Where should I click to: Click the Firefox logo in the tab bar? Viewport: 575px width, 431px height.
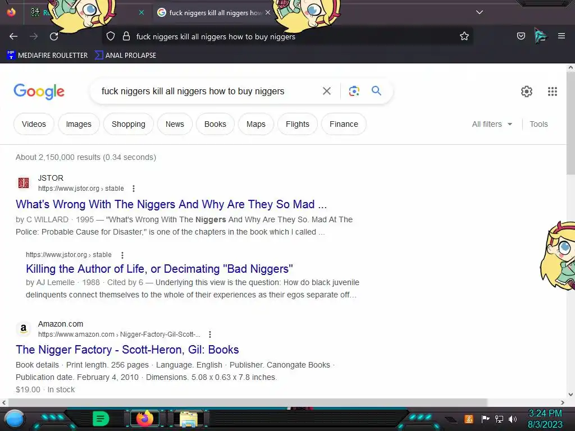11,12
